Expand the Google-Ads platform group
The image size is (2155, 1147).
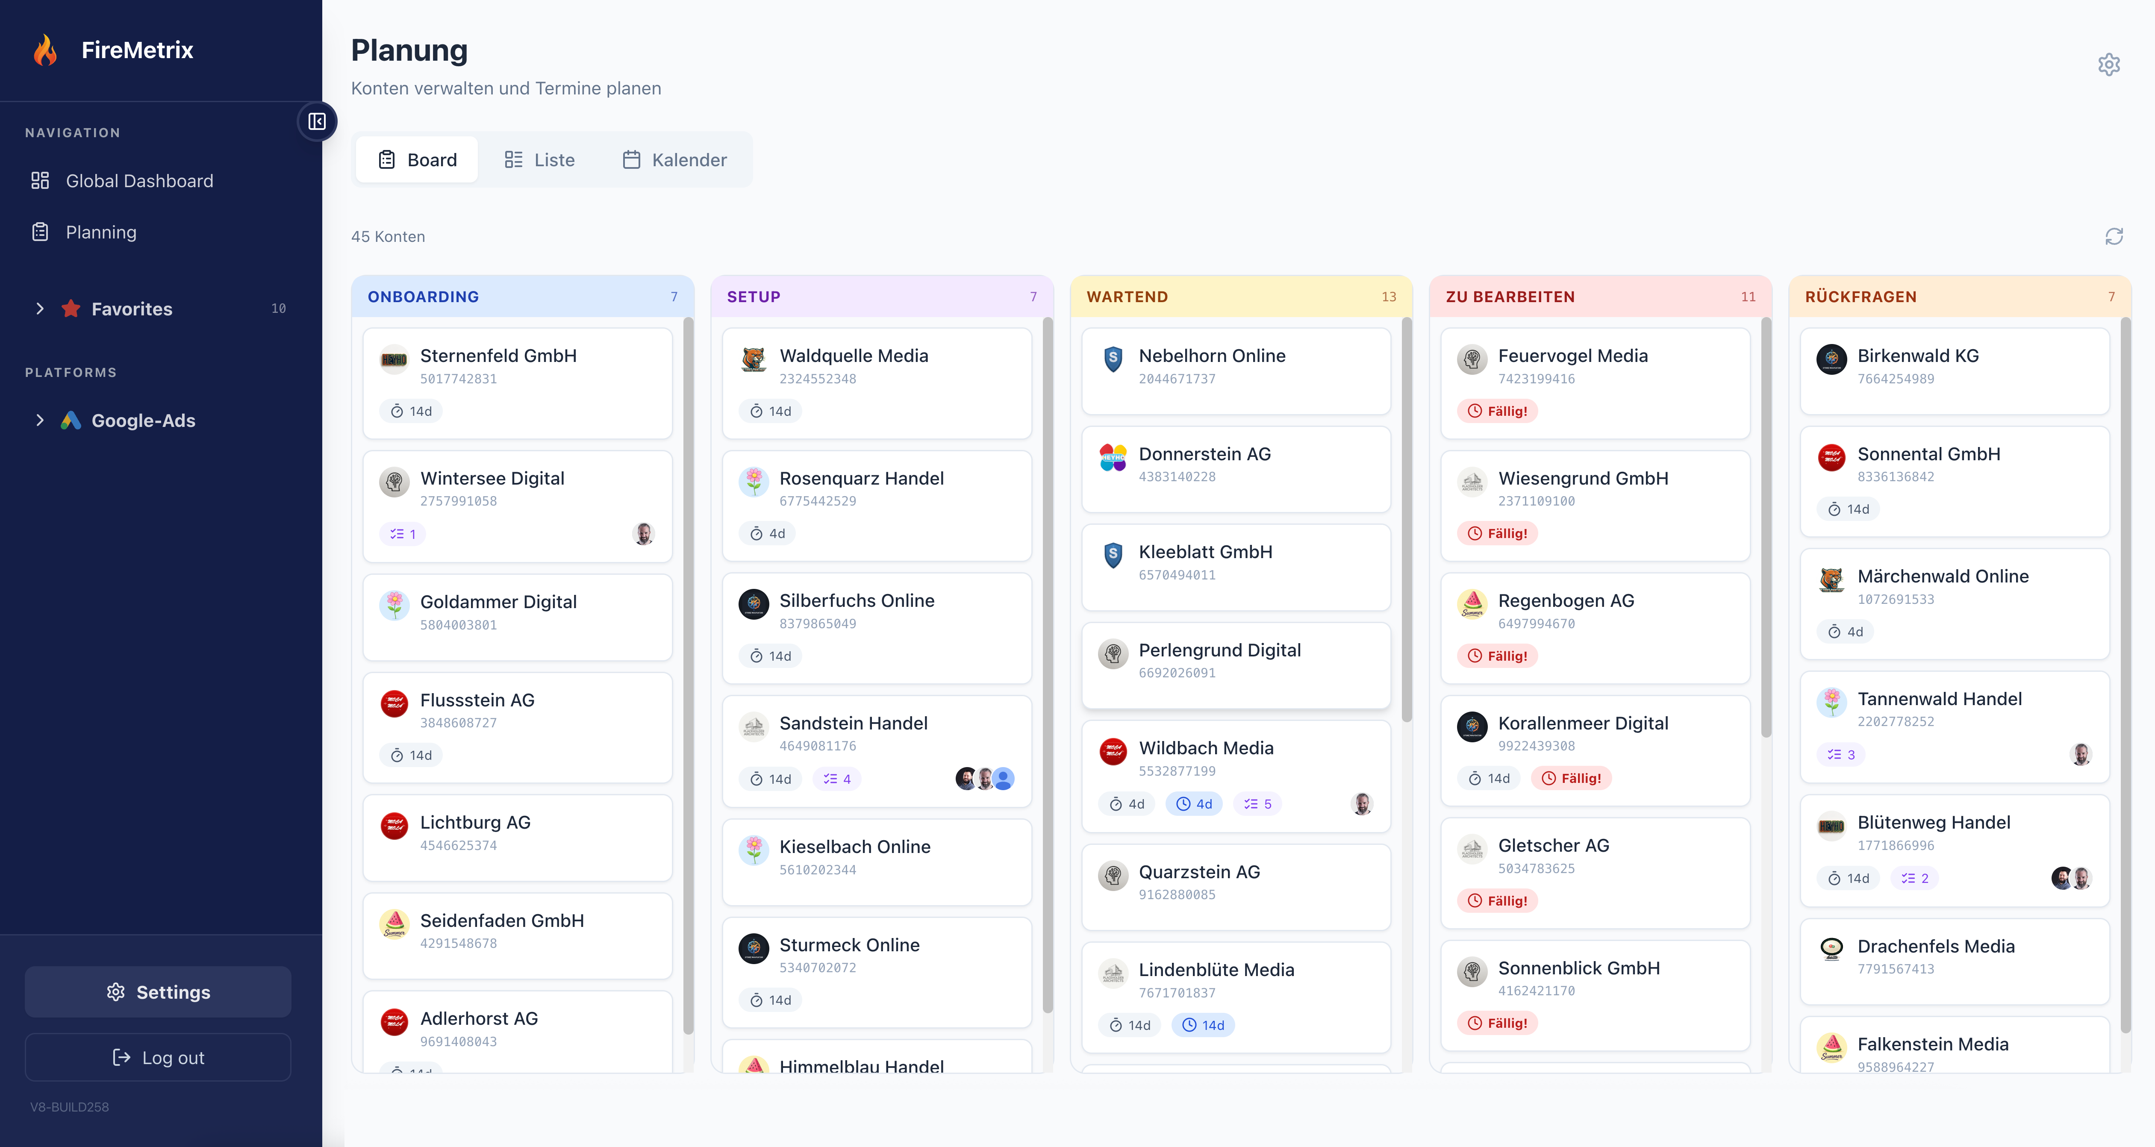tap(40, 420)
